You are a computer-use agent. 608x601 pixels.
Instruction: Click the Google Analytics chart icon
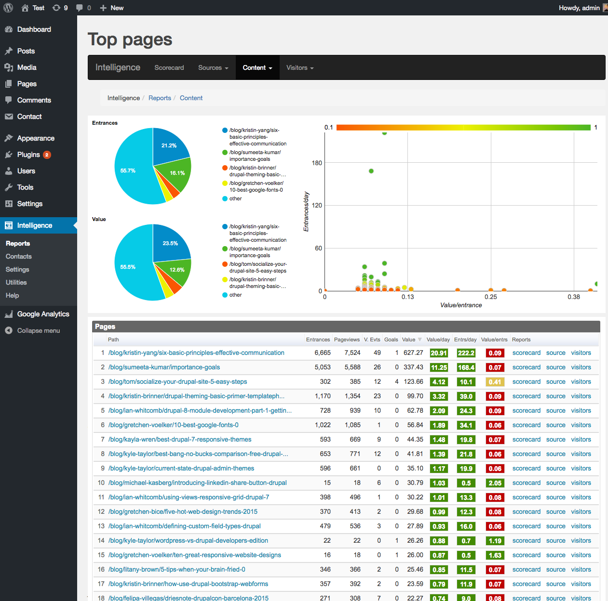[x=9, y=314]
